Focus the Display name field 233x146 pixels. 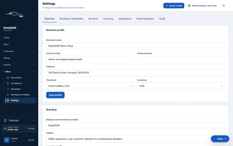click(x=136, y=126)
